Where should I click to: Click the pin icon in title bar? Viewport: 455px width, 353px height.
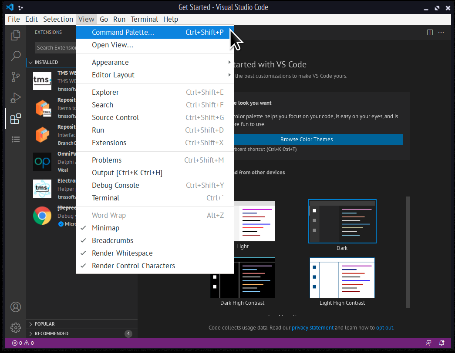click(x=20, y=7)
